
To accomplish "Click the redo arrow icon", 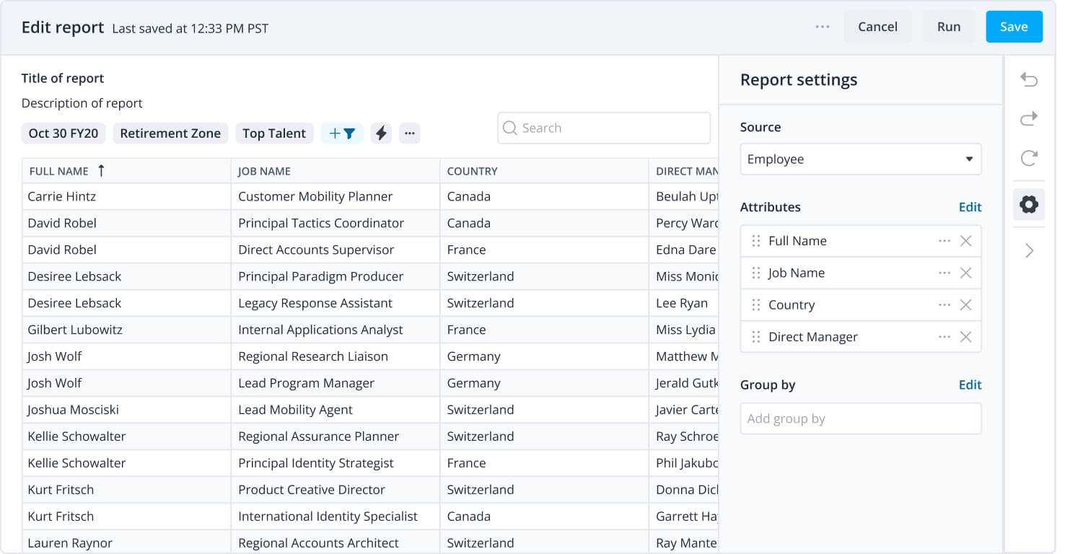I will tap(1029, 118).
